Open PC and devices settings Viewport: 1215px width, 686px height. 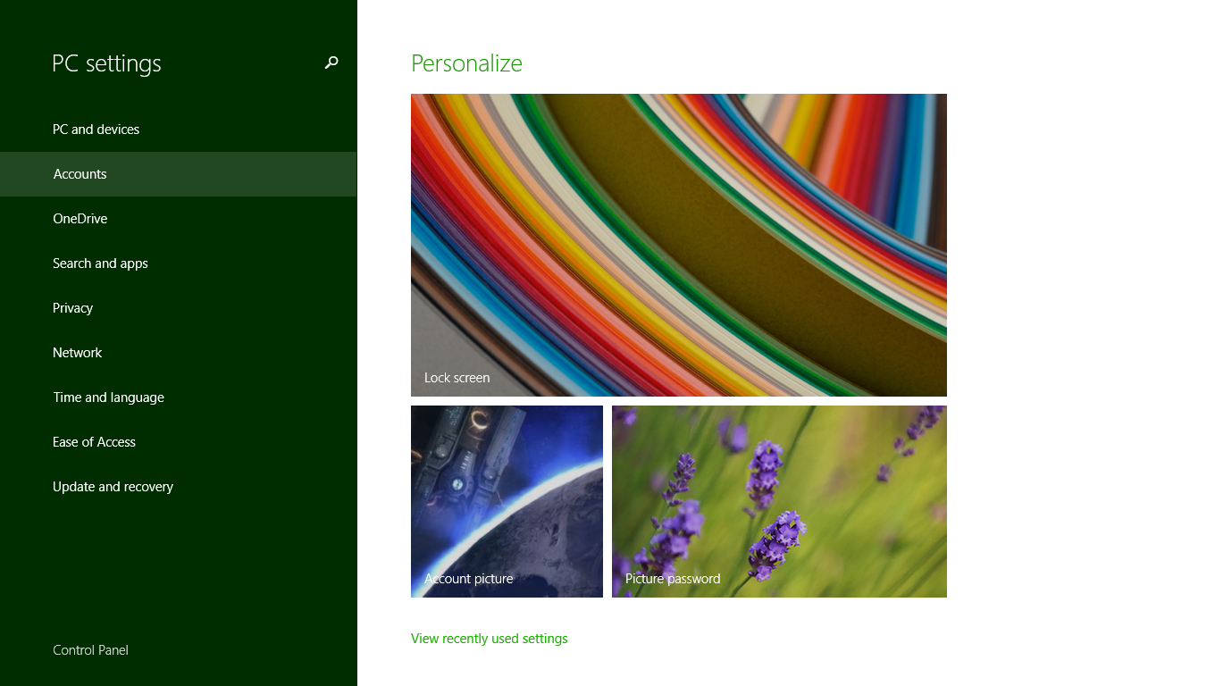coord(179,130)
